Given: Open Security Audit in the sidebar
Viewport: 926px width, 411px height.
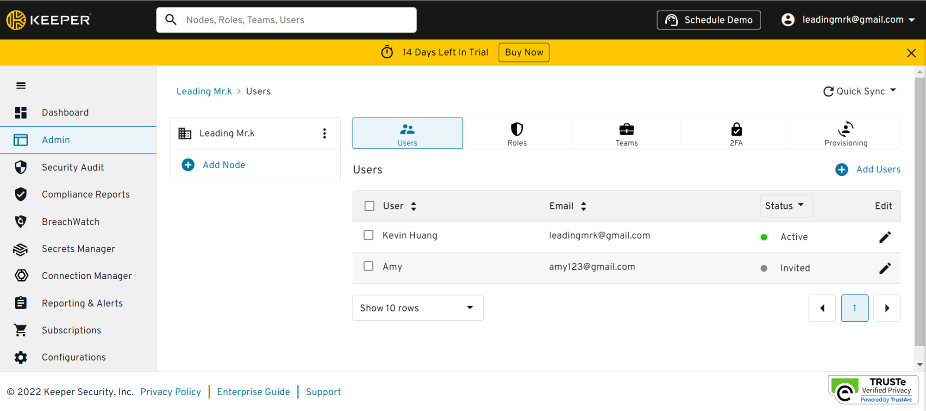Looking at the screenshot, I should click(x=78, y=167).
